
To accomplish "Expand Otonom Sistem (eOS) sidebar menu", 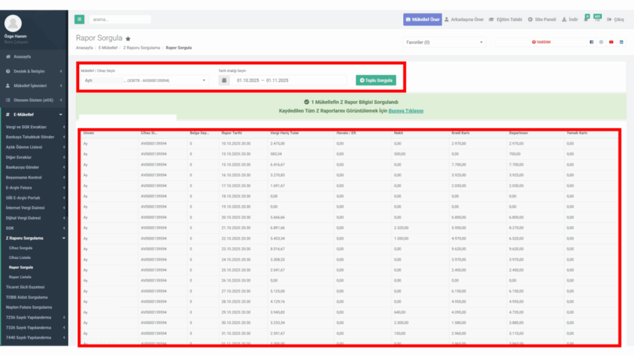I will click(x=34, y=100).
